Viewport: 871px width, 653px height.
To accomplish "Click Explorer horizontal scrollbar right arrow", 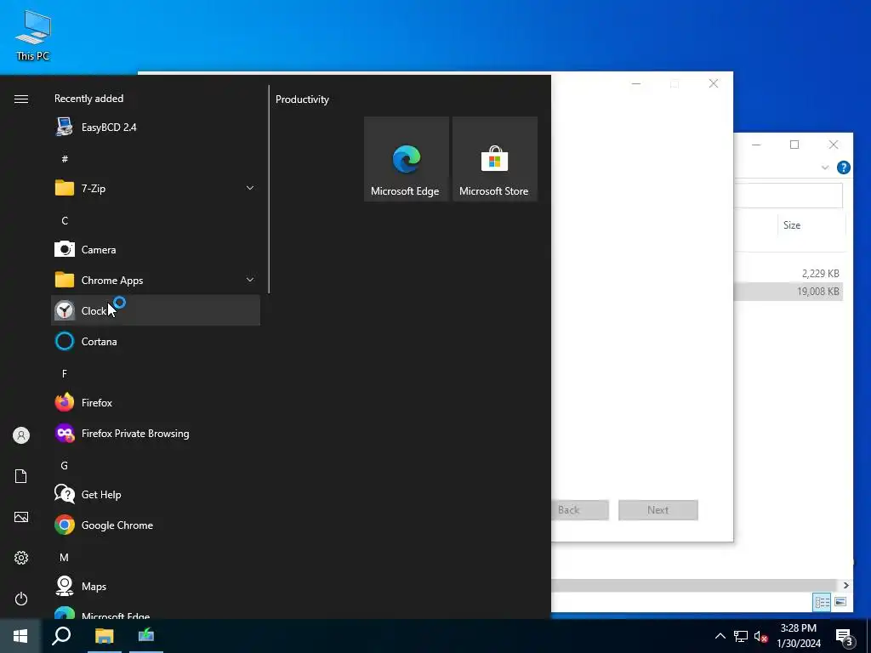I will (845, 585).
